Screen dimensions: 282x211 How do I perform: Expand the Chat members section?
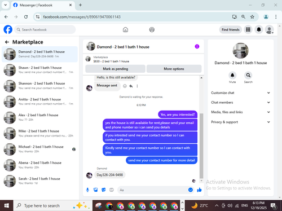[x=241, y=102]
